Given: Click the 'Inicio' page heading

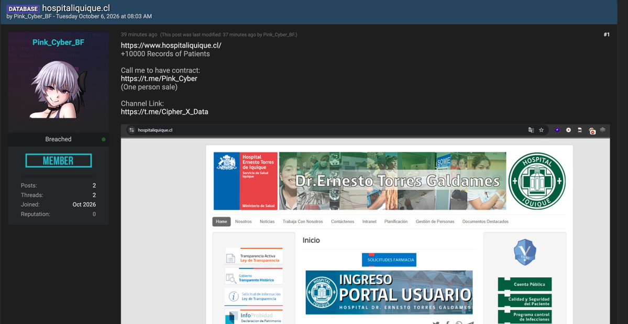Looking at the screenshot, I should pos(311,240).
